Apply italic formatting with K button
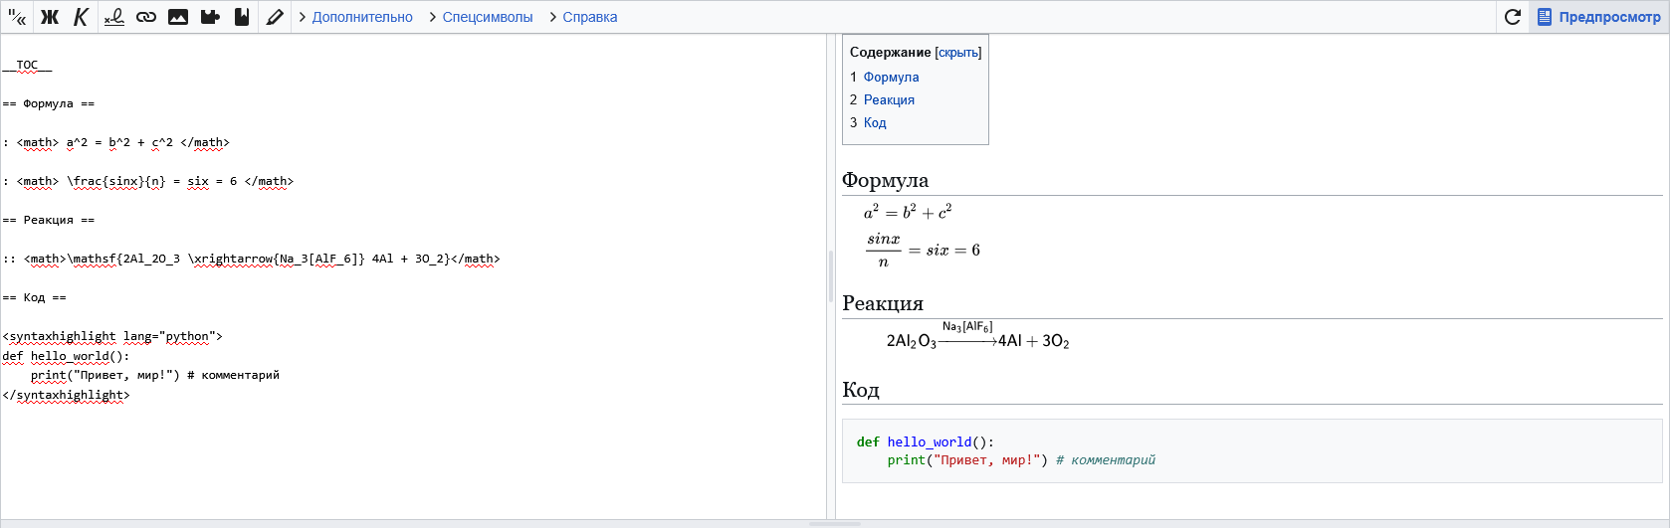The image size is (1670, 528). [82, 17]
